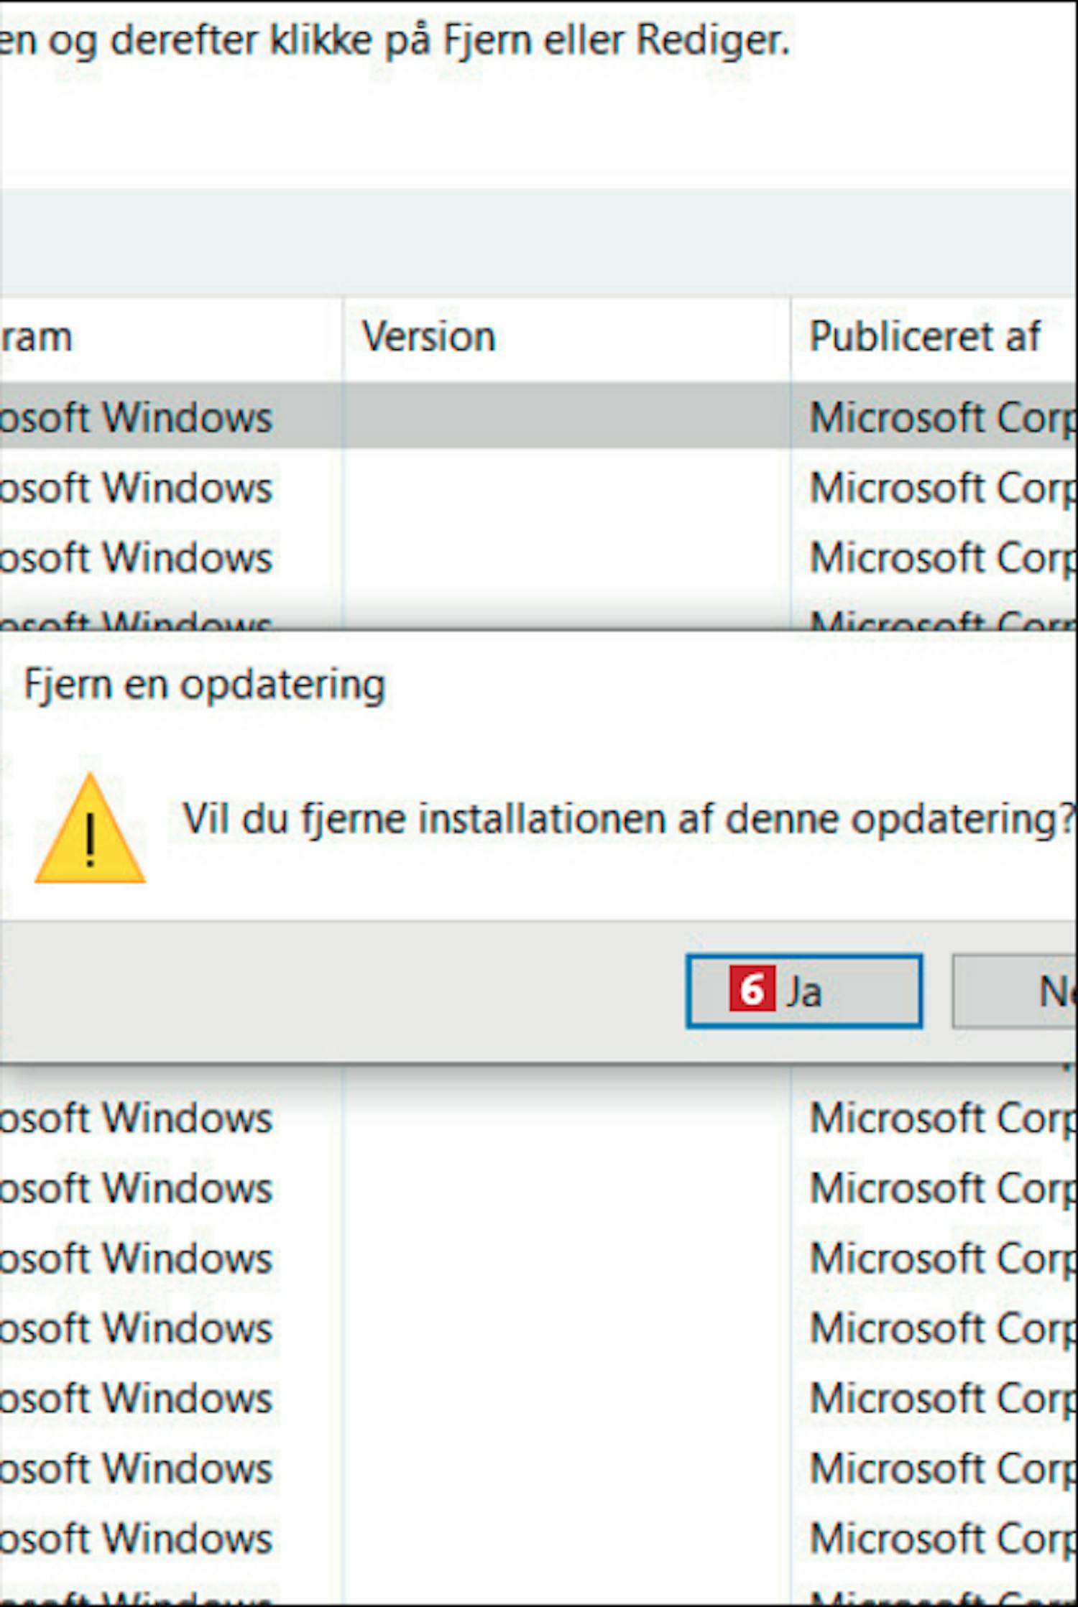Click the red number 6 step marker
The image size is (1078, 1607).
coord(752,989)
